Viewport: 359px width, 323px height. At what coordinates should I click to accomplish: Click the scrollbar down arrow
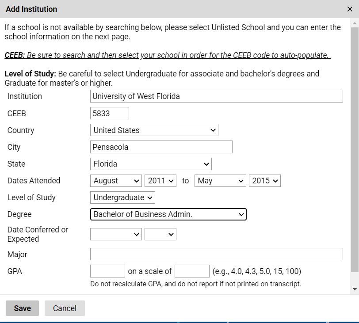tap(355, 289)
